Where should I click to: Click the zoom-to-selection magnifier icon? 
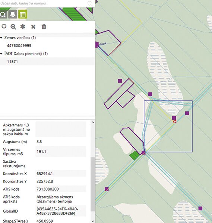pos(13,27)
